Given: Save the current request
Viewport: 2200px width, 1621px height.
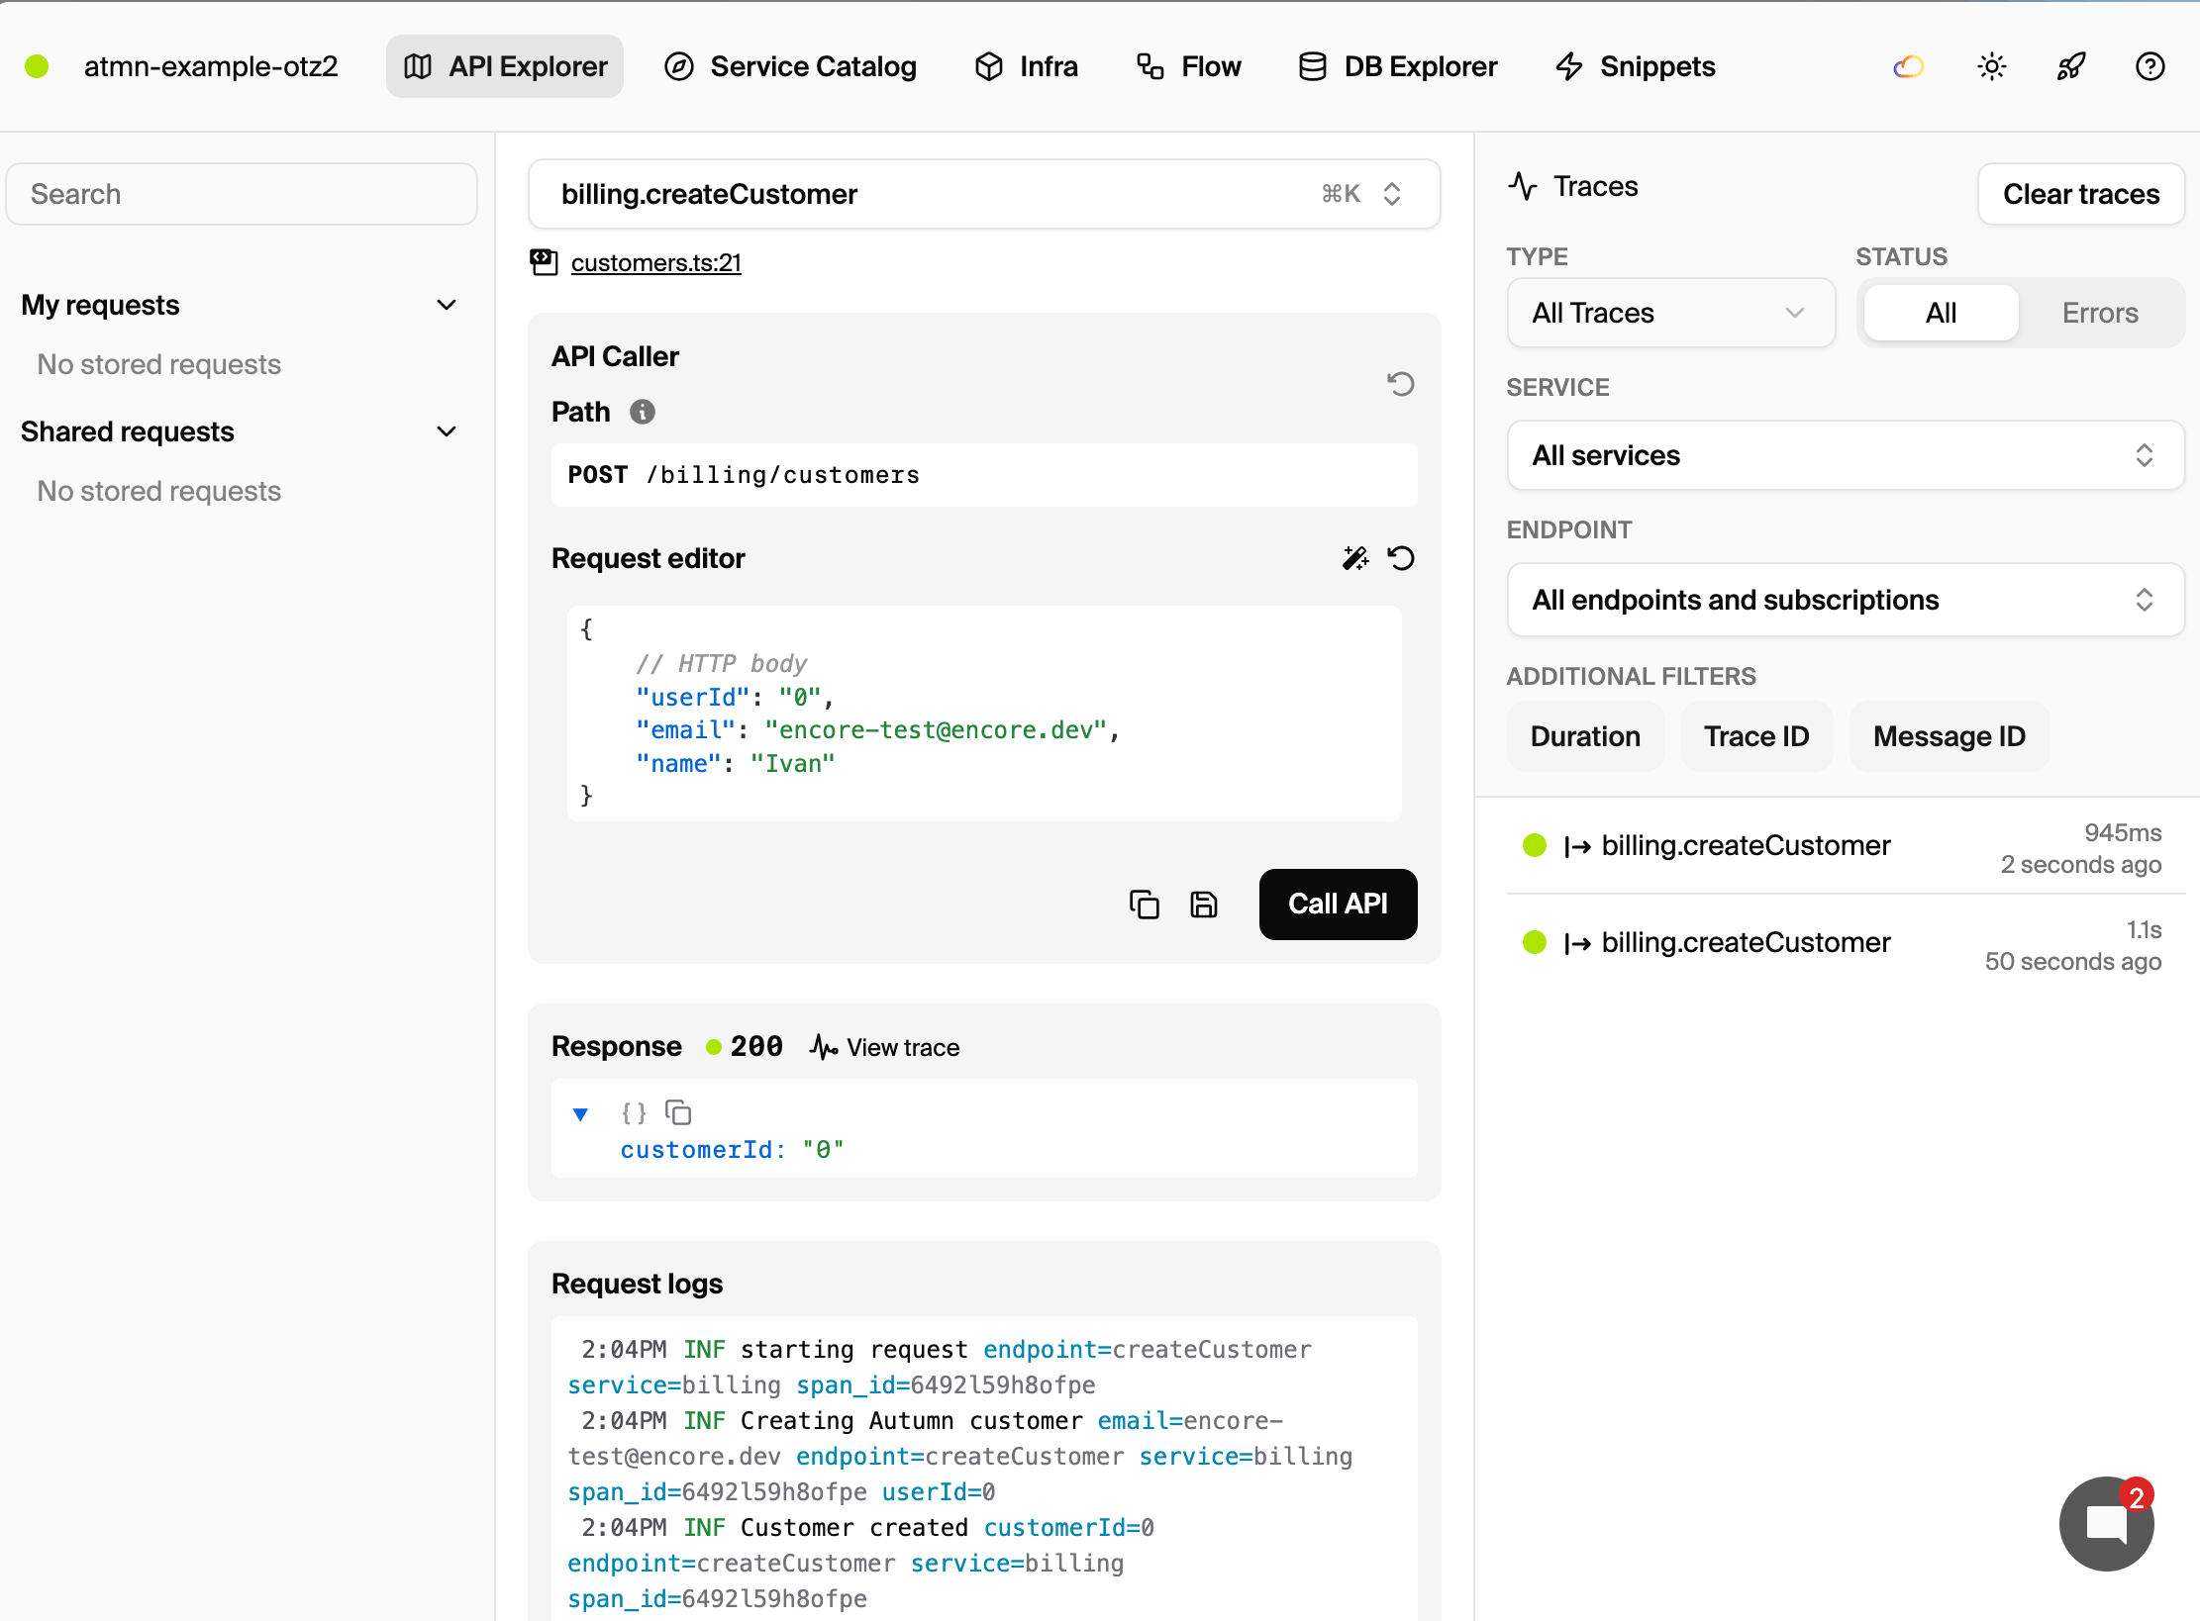Looking at the screenshot, I should pos(1204,904).
